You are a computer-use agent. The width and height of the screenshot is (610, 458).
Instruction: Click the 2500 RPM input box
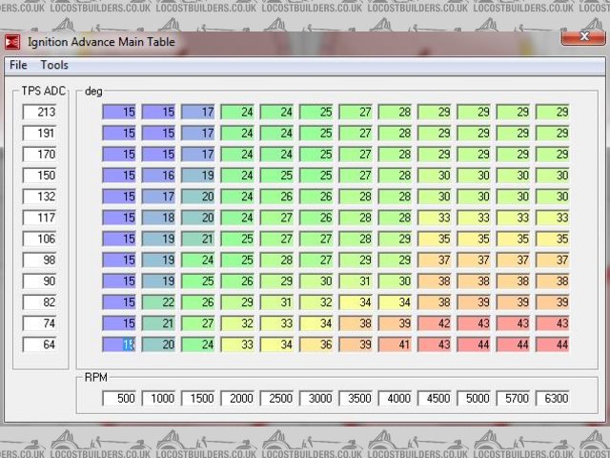(x=277, y=397)
